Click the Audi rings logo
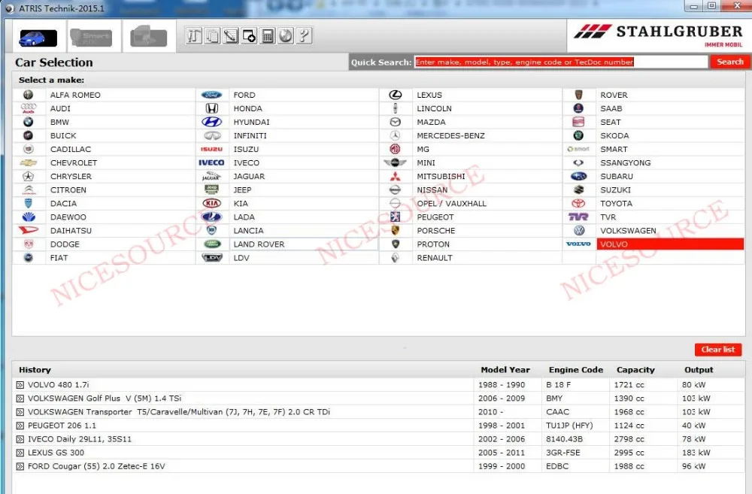Viewport: 752px width, 494px height. point(29,108)
